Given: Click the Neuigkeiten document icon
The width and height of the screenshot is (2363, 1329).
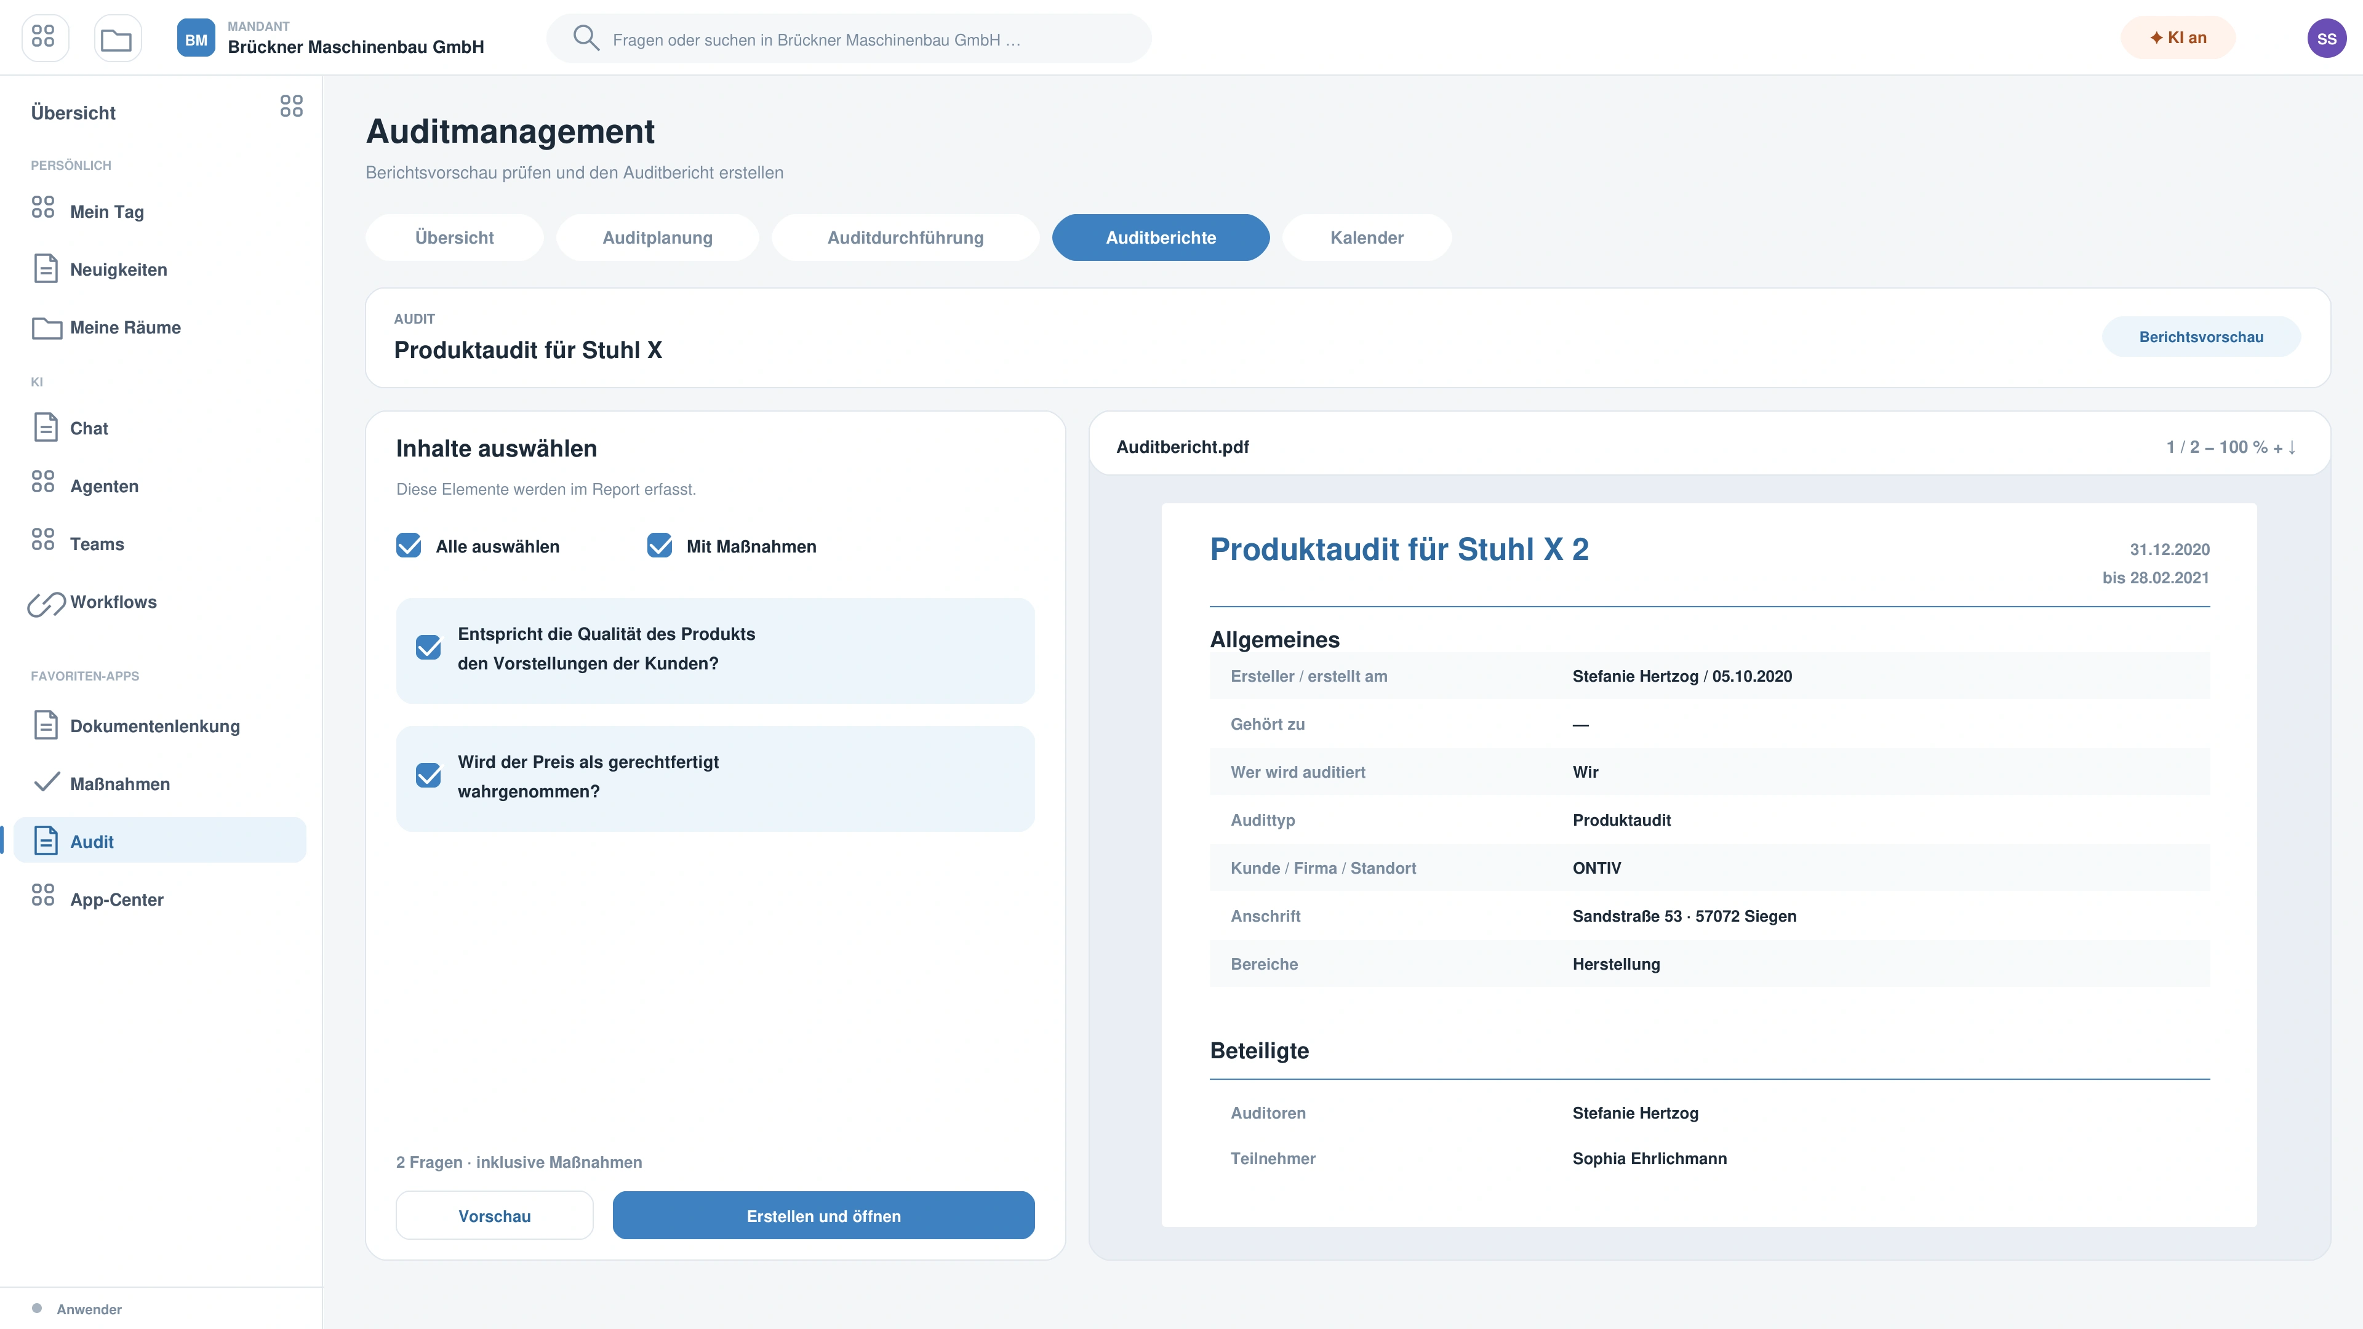Looking at the screenshot, I should pos(46,269).
